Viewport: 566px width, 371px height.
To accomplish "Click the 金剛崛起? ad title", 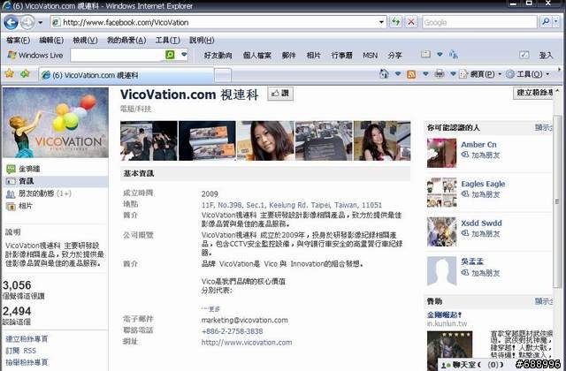I will (x=444, y=315).
